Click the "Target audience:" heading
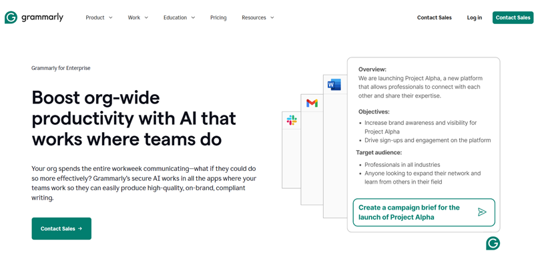Viewport: 534px width, 267px height. pyautogui.click(x=379, y=153)
